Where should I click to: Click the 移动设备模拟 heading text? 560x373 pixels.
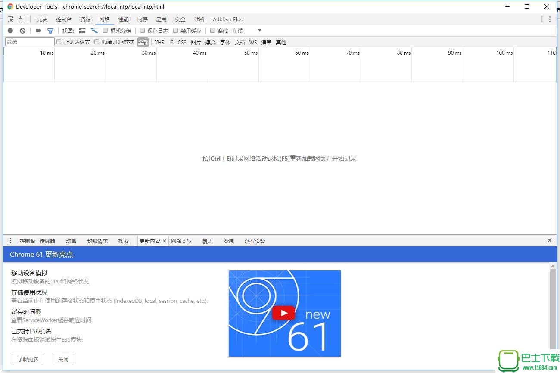click(x=29, y=273)
